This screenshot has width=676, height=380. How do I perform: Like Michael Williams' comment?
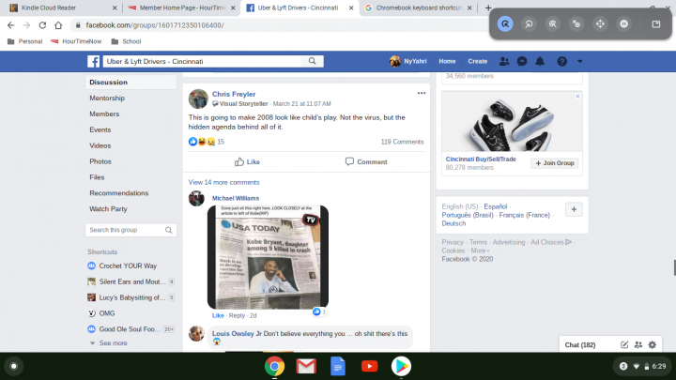[x=218, y=315]
